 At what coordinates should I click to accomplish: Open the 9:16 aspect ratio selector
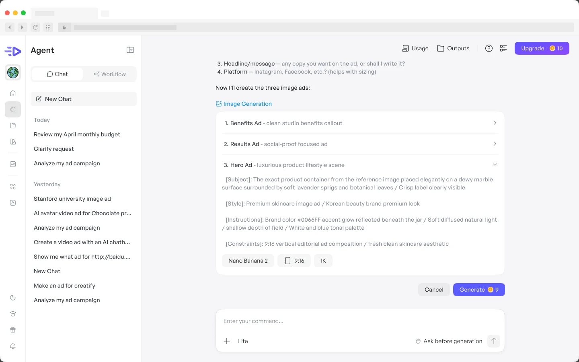[294, 261]
